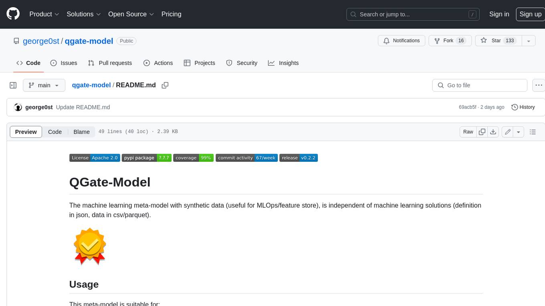Expand the Solutions menu
Image resolution: width=545 pixels, height=306 pixels.
click(84, 14)
